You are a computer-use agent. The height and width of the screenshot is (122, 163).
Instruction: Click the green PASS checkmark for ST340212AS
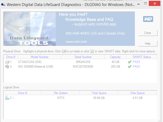[130, 62]
